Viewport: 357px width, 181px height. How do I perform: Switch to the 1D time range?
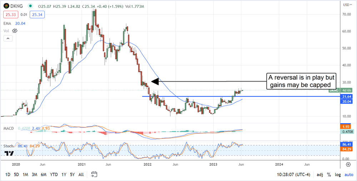coord(7,175)
